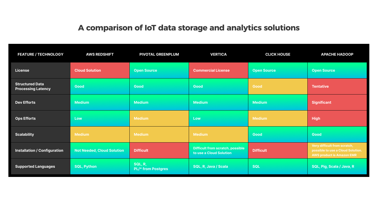The width and height of the screenshot is (378, 210).
Task: Select the Pivotal Greenplum column header
Action: coord(159,54)
